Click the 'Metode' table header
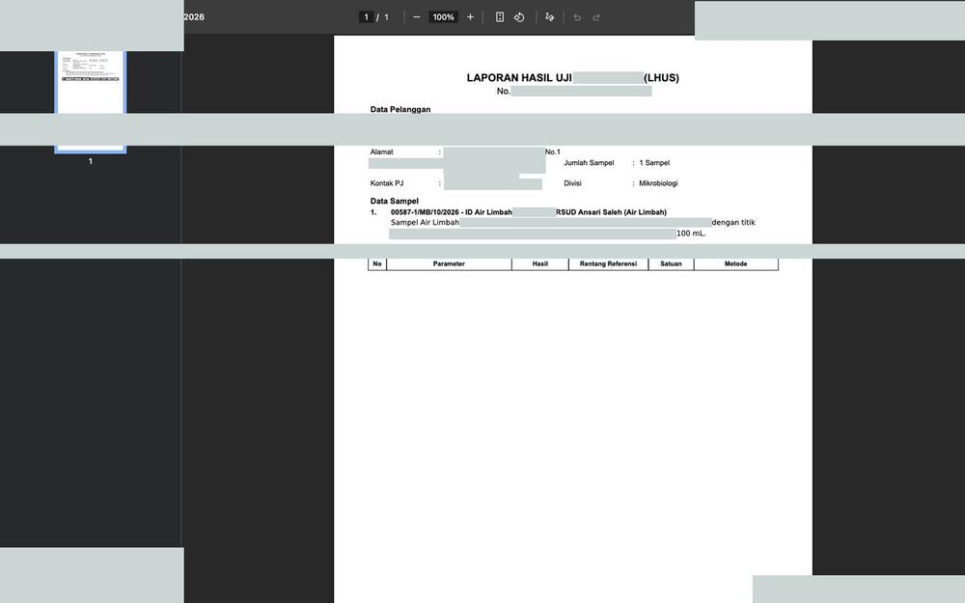The image size is (965, 603). point(735,264)
